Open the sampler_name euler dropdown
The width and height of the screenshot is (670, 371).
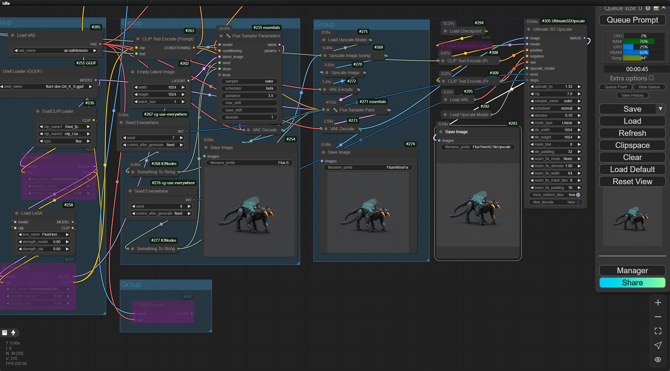[x=555, y=101]
